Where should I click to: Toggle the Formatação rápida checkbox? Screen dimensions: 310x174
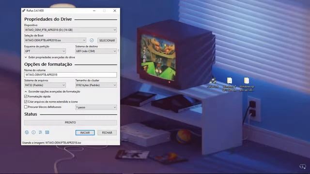(26, 97)
